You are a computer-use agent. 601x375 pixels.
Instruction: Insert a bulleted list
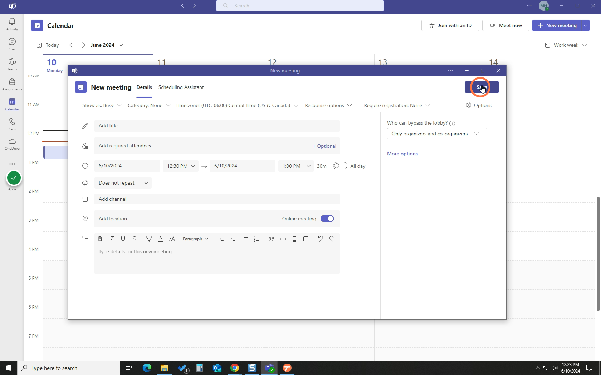(245, 239)
